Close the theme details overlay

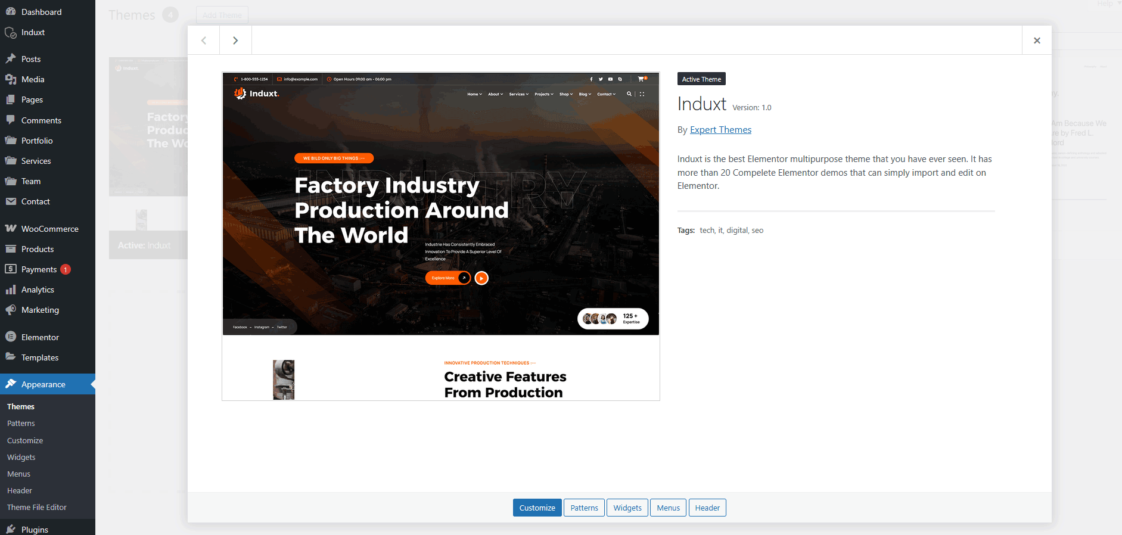[x=1037, y=41]
